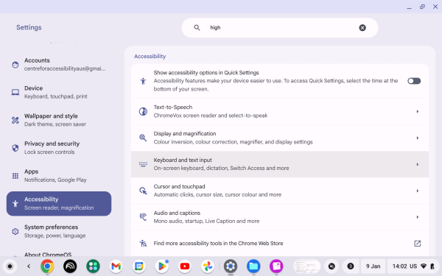Open Gmail from the shelf

point(116,266)
